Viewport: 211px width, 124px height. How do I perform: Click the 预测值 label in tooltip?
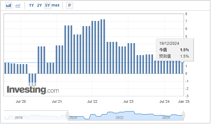click(165, 56)
